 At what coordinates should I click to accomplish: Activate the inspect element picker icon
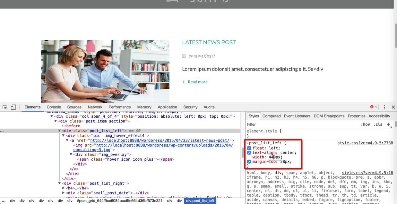(x=5, y=107)
